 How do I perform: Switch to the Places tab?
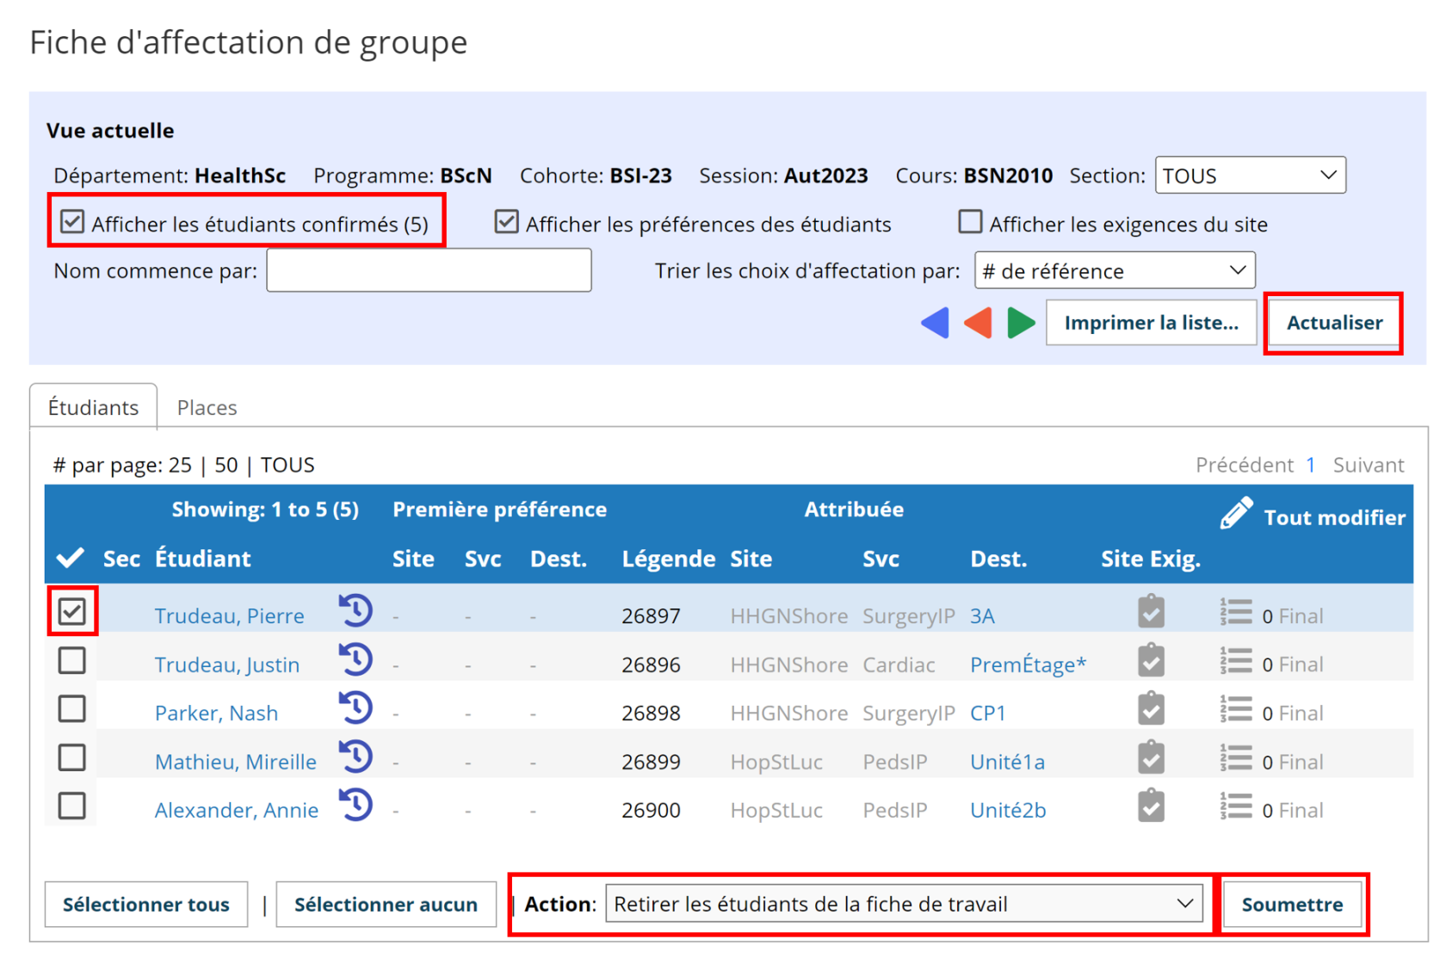pos(207,407)
